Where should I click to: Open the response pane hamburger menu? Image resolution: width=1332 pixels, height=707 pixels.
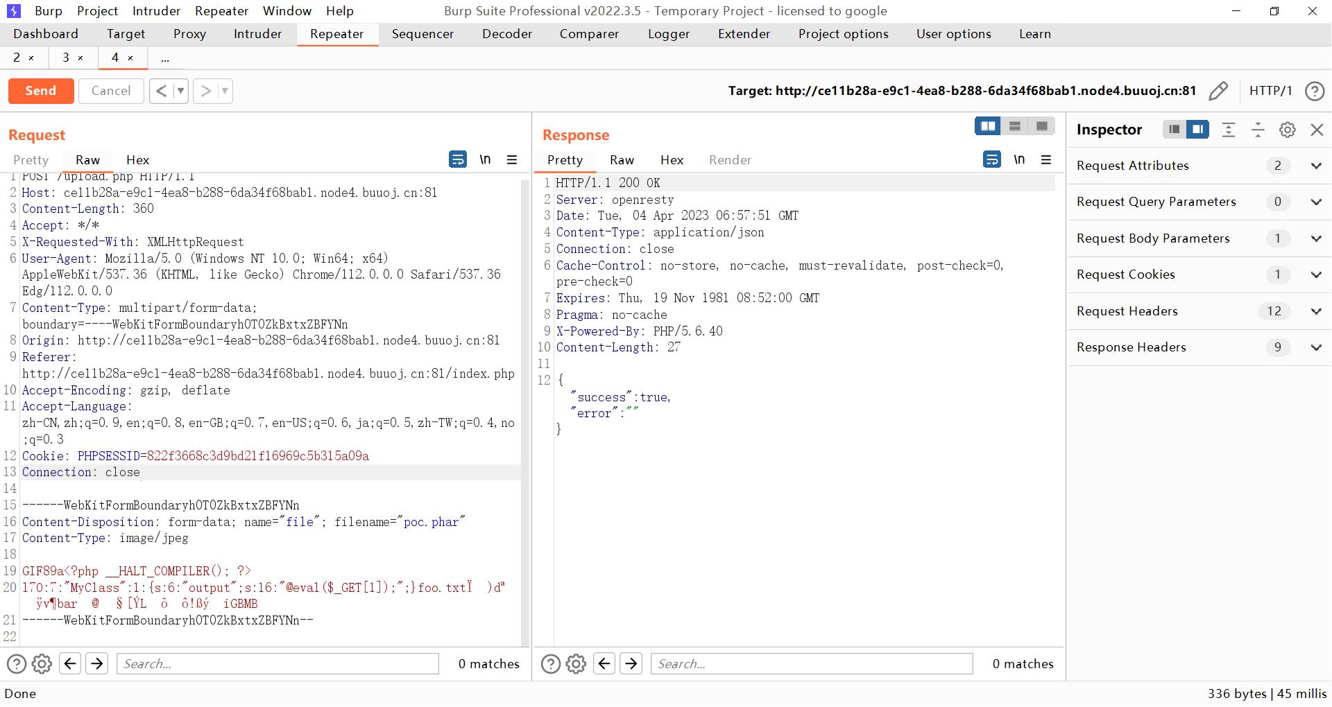pos(1046,159)
